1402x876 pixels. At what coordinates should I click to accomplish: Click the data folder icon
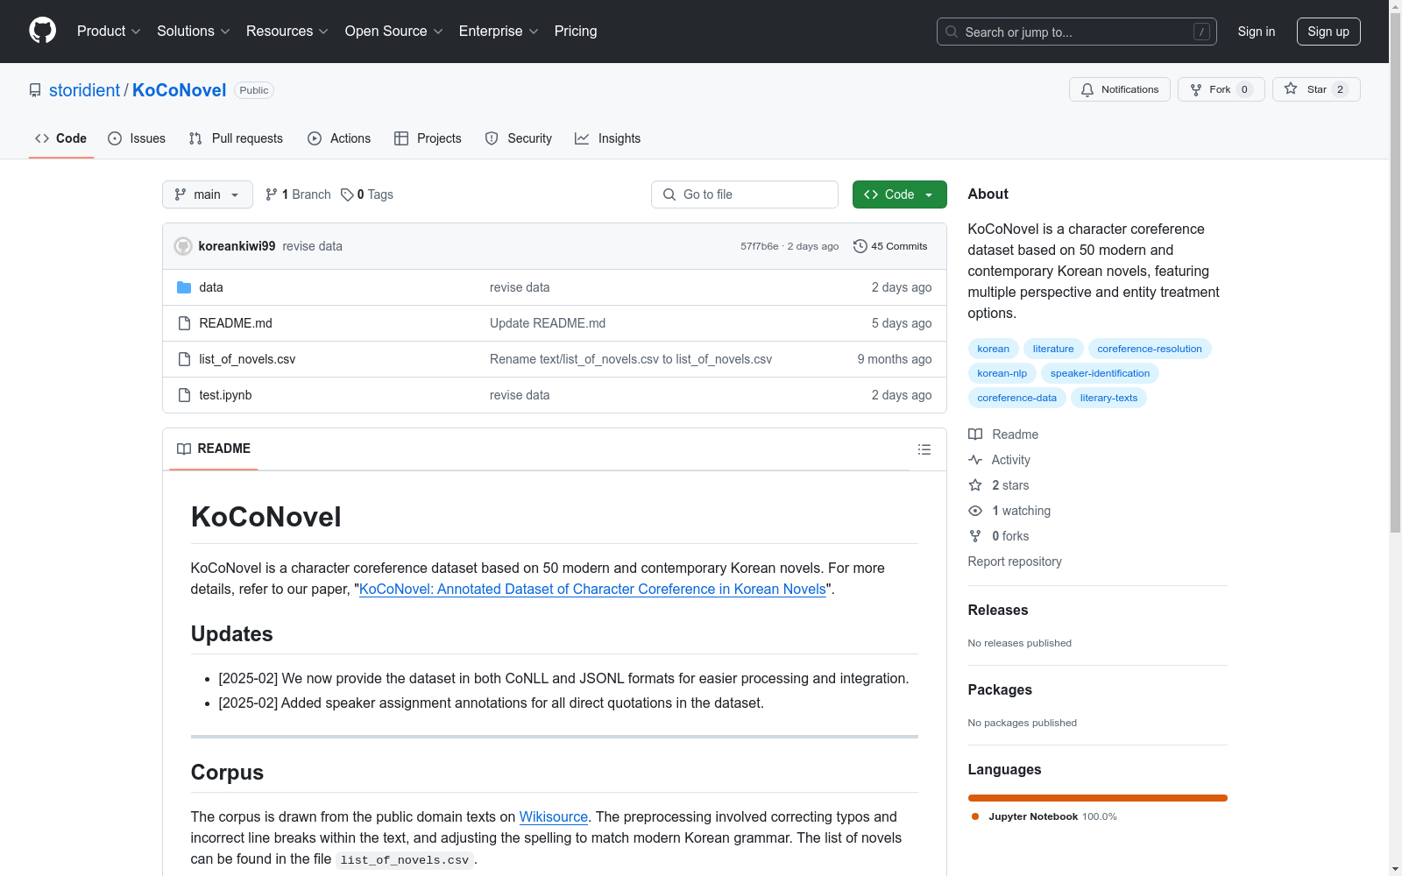tap(184, 287)
